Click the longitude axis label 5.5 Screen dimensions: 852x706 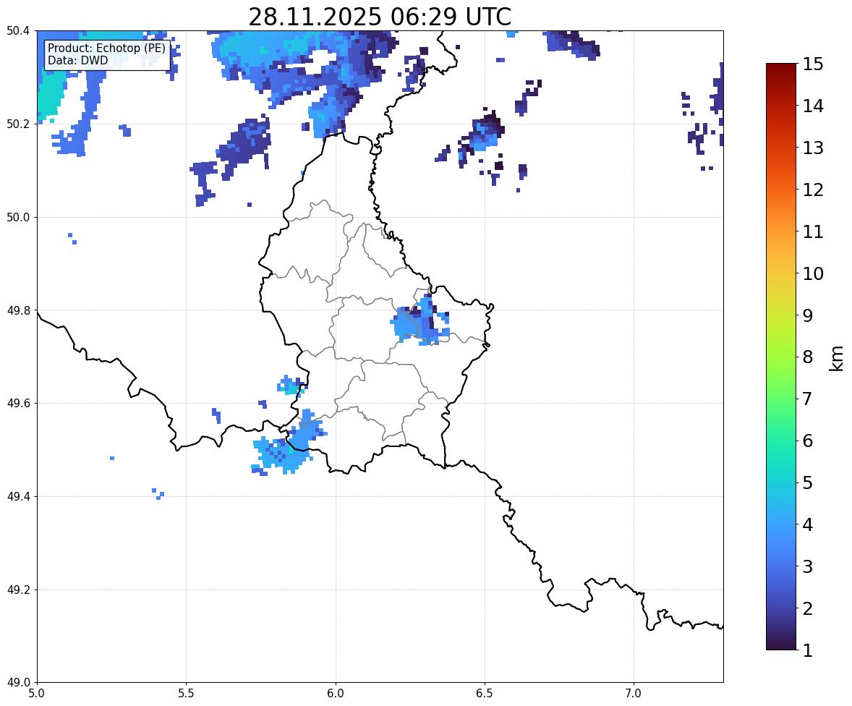(187, 694)
